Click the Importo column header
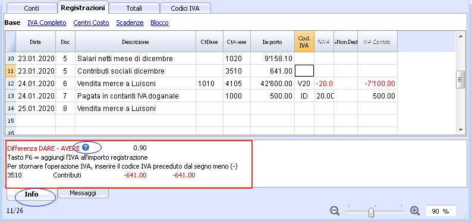This screenshot has width=472, height=222. coord(272,42)
